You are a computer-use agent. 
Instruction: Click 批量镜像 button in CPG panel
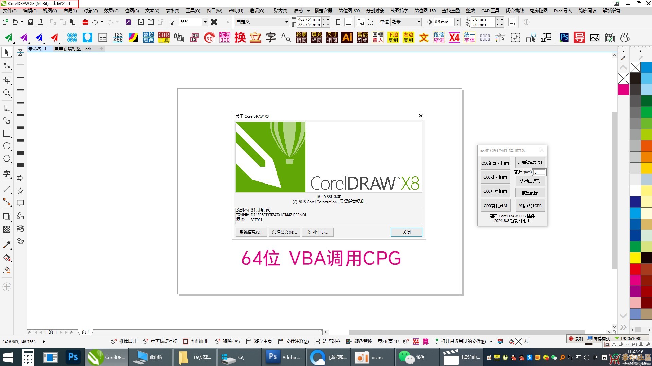pyautogui.click(x=530, y=193)
